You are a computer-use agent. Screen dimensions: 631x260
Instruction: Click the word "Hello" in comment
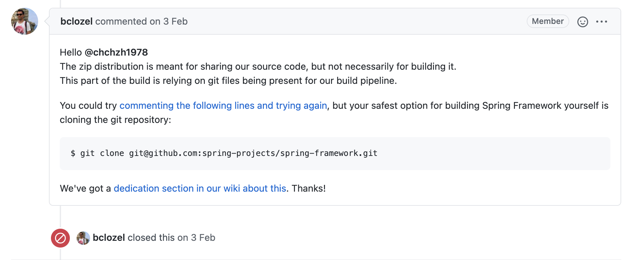click(71, 52)
